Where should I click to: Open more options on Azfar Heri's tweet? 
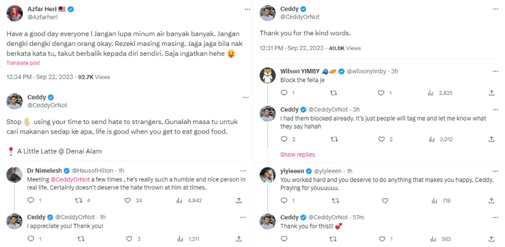(247, 10)
